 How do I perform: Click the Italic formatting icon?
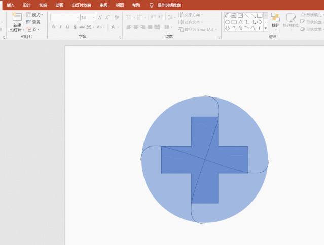[x=60, y=27]
